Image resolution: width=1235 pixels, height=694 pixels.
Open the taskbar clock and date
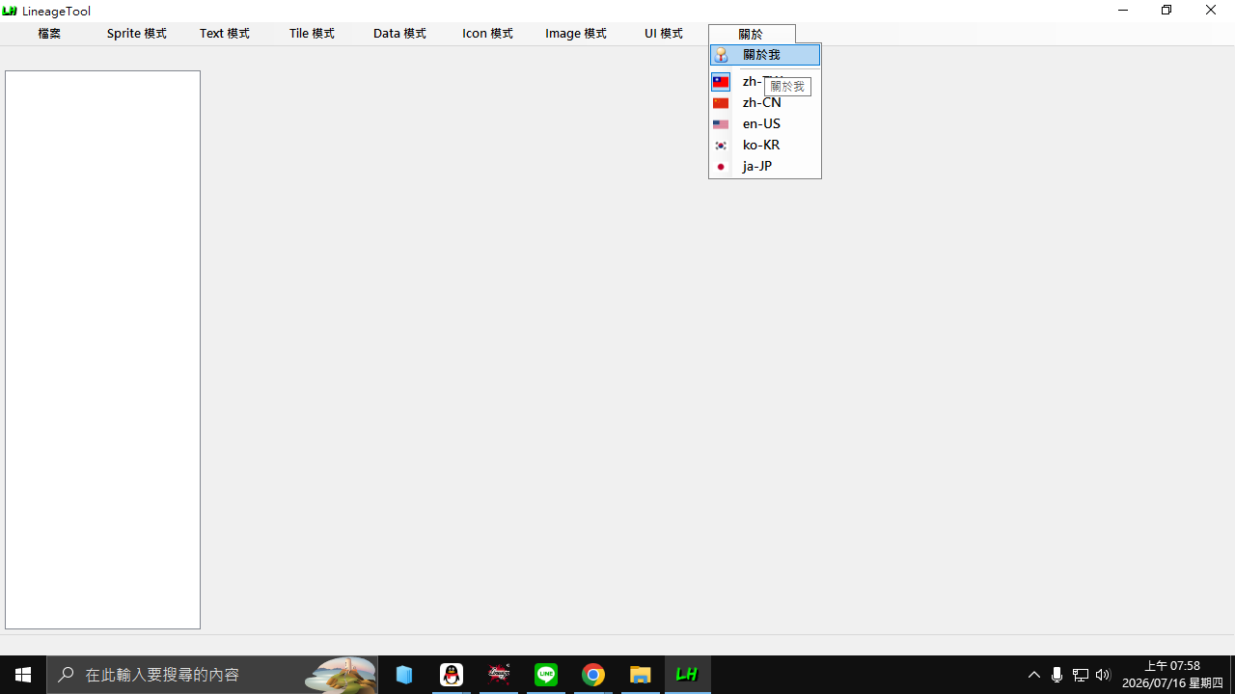pyautogui.click(x=1172, y=675)
